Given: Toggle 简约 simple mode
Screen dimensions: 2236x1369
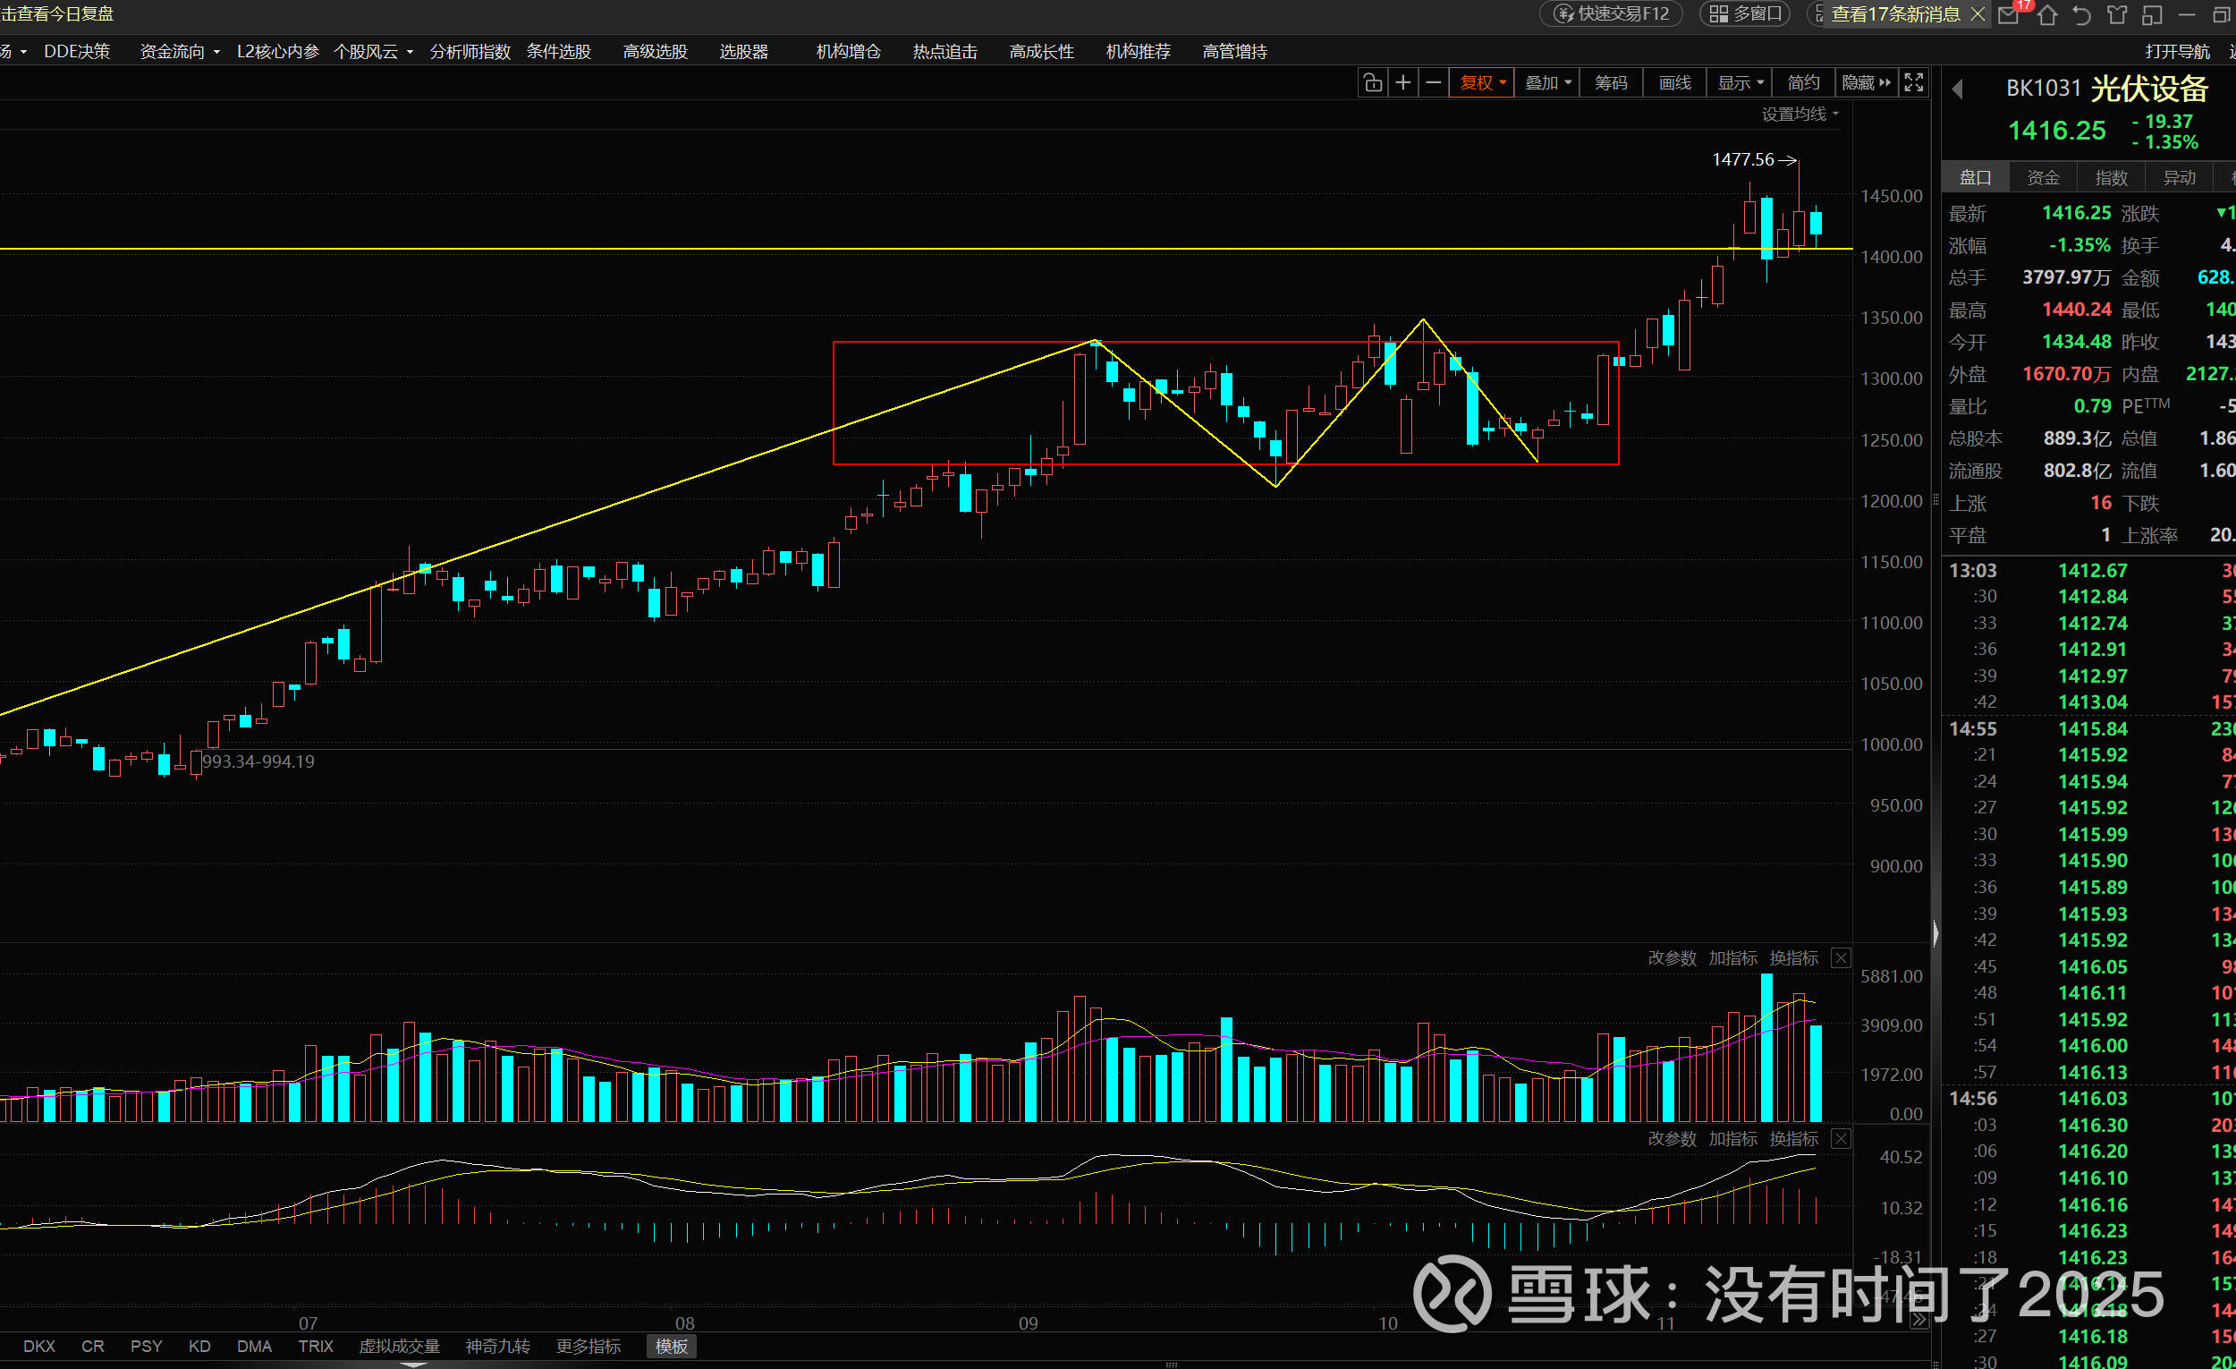Looking at the screenshot, I should pos(1803,83).
